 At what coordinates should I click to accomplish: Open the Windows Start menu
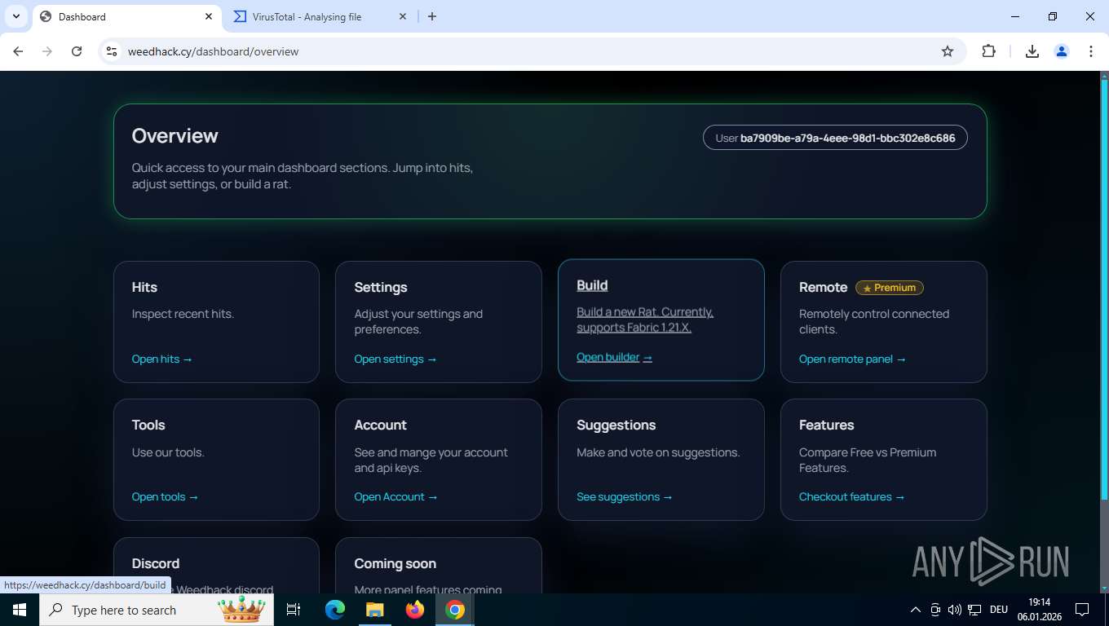pos(19,610)
